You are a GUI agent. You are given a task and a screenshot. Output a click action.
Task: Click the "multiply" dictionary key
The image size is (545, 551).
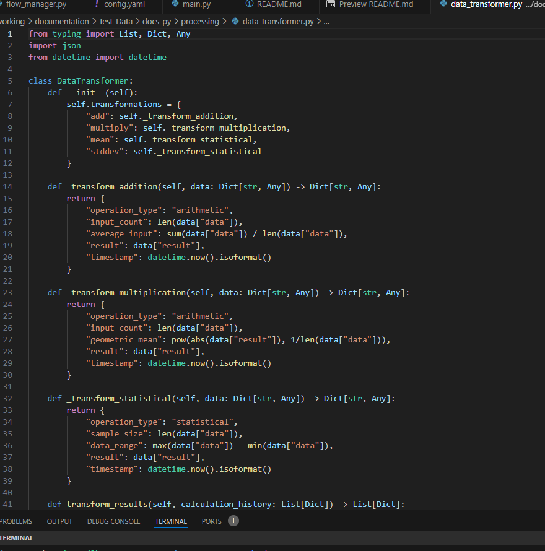point(110,128)
